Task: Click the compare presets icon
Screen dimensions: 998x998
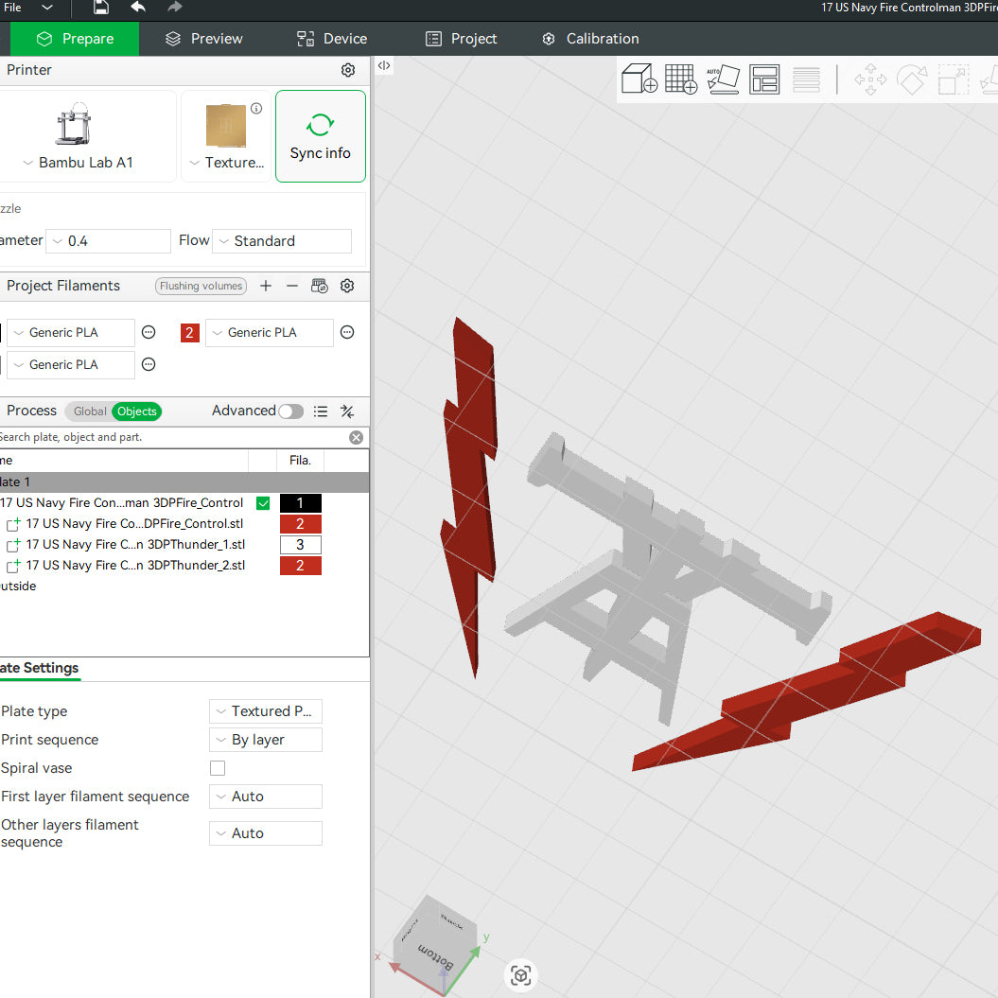Action: point(347,411)
